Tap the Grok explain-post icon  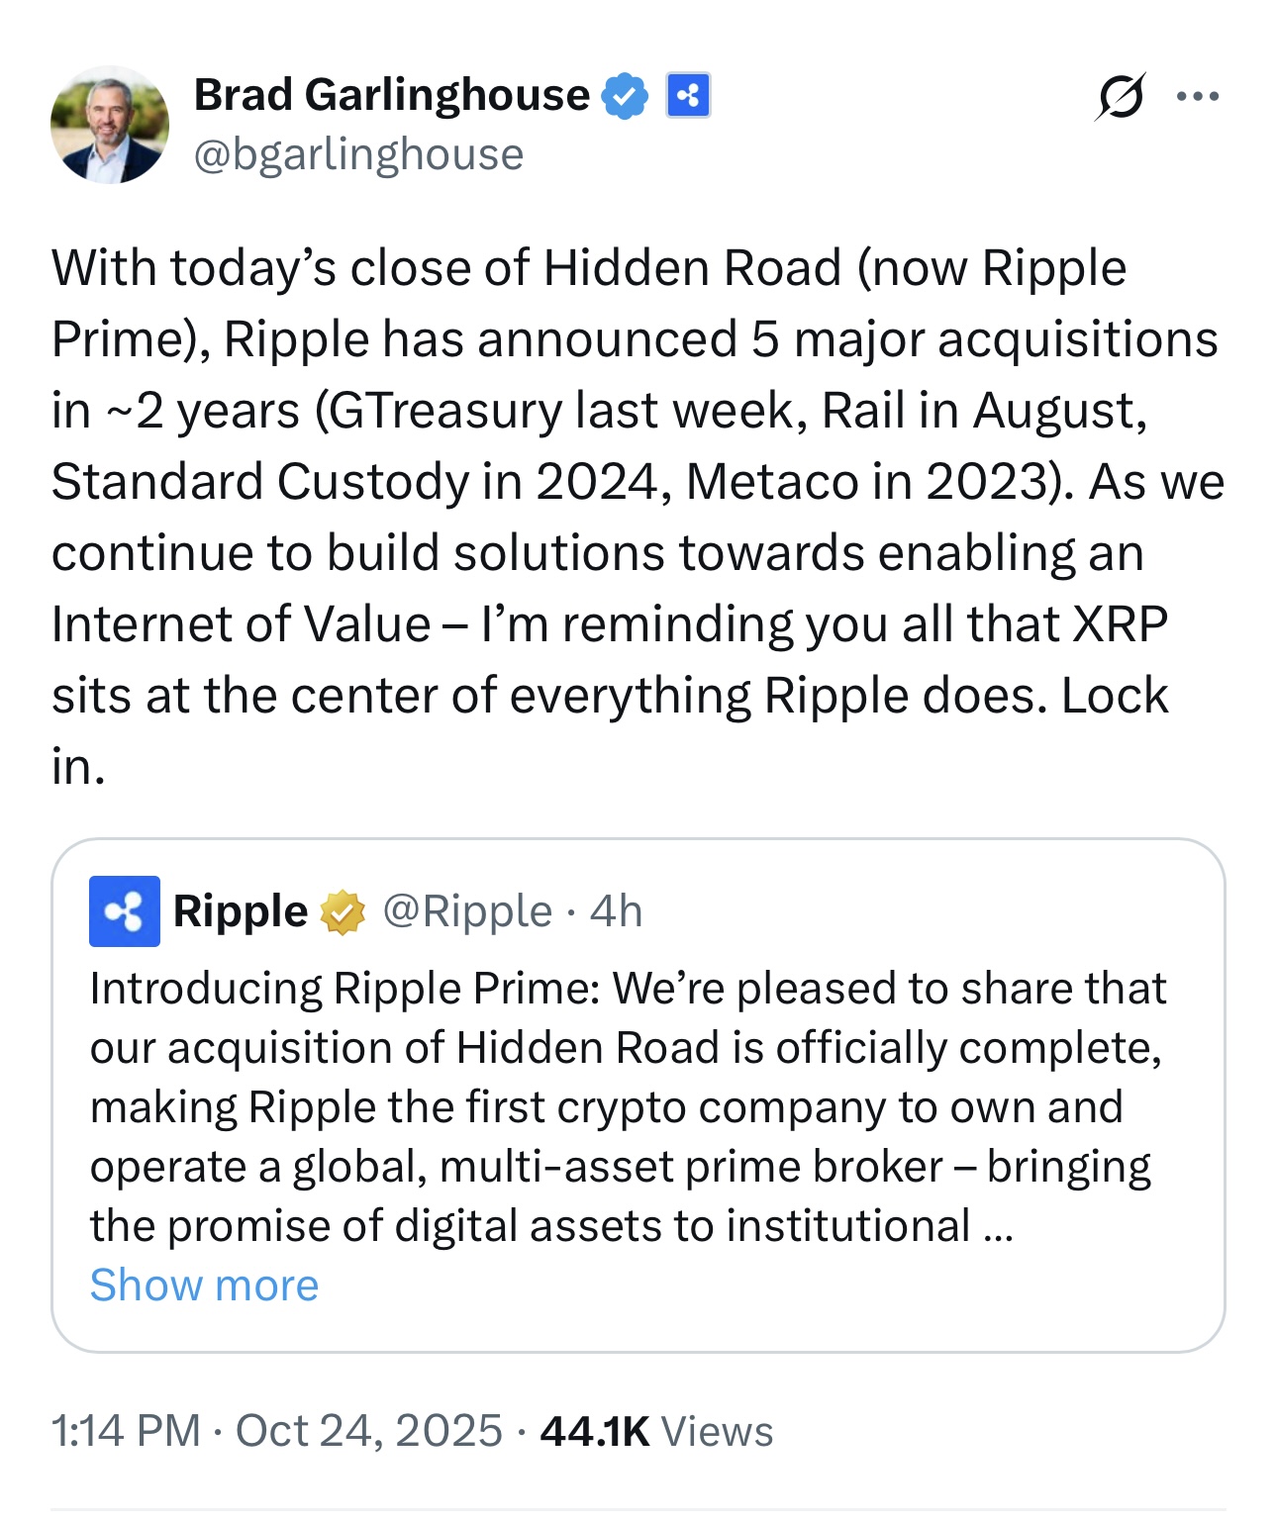(x=1121, y=97)
